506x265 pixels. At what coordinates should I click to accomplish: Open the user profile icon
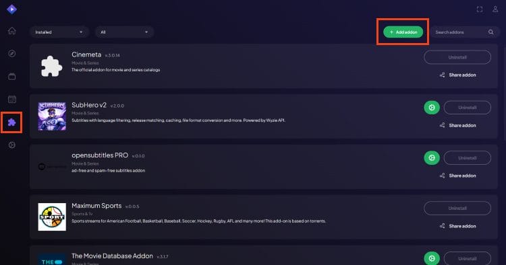pos(495,9)
